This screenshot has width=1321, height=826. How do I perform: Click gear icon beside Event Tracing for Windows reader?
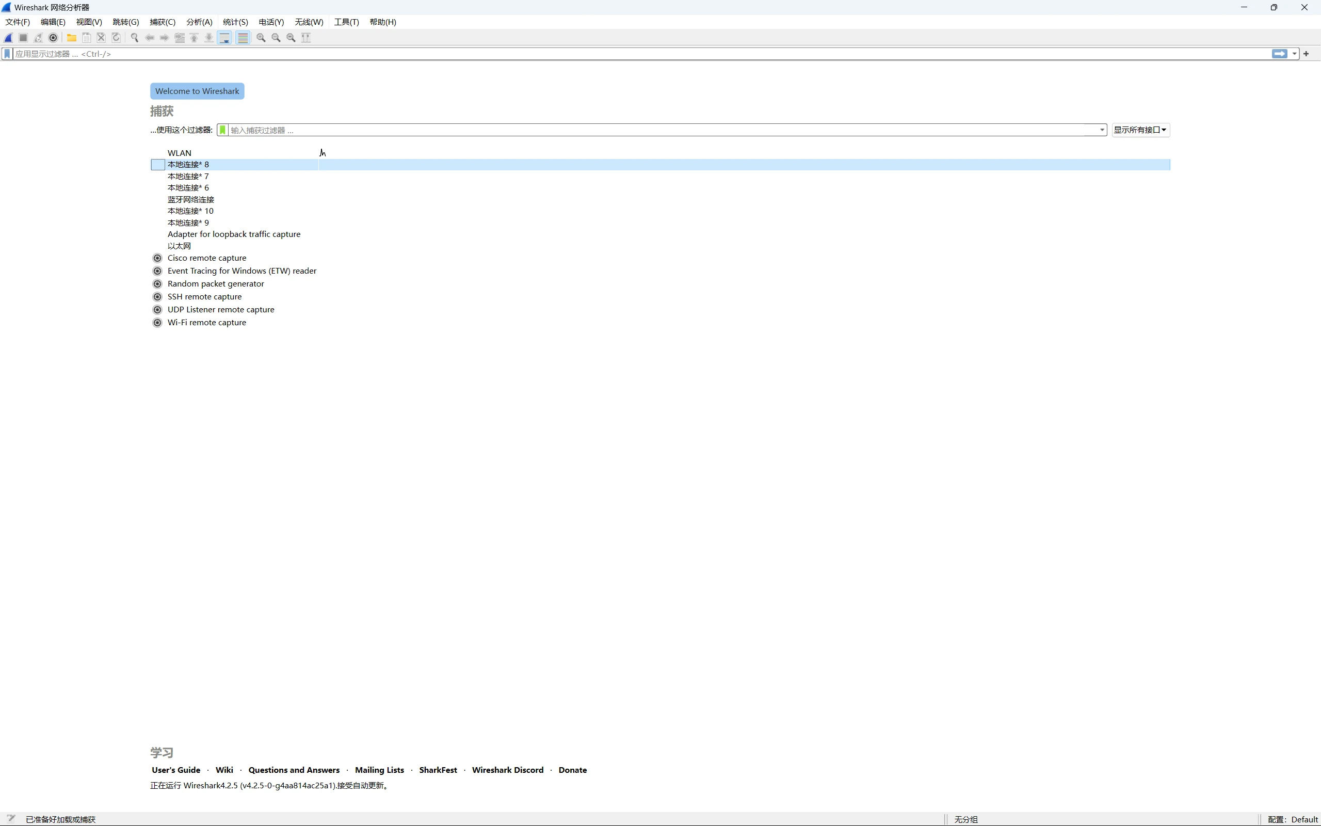pos(157,271)
